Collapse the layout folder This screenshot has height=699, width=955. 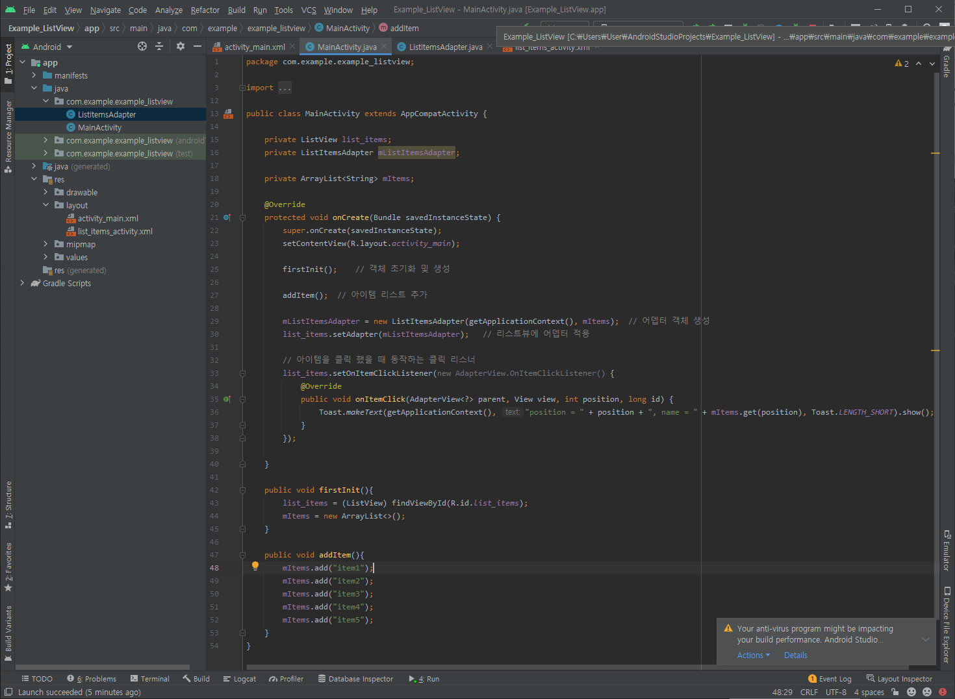46,205
